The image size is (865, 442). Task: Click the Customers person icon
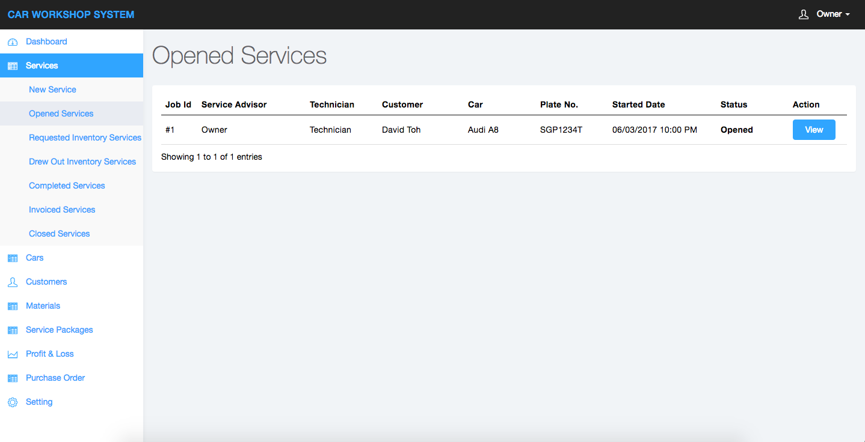[13, 282]
